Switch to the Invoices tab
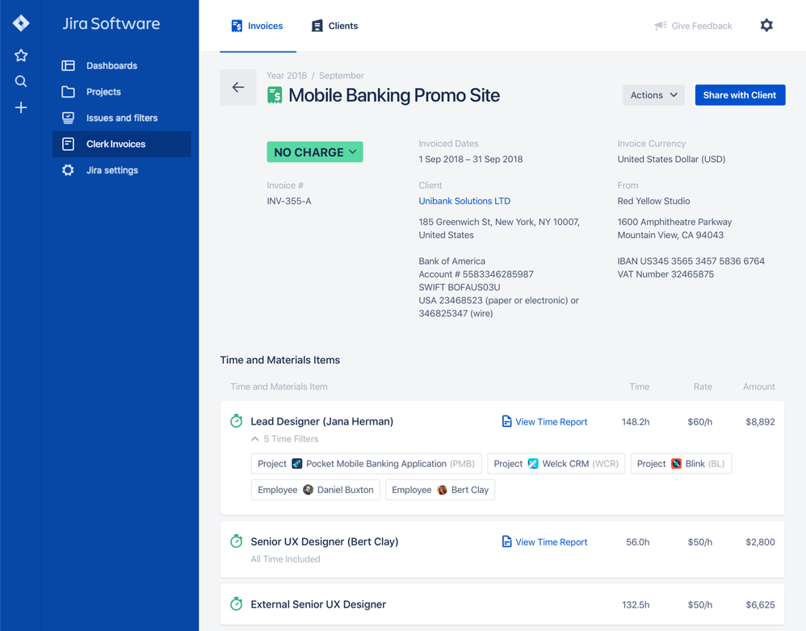This screenshot has height=631, width=806. 258,26
